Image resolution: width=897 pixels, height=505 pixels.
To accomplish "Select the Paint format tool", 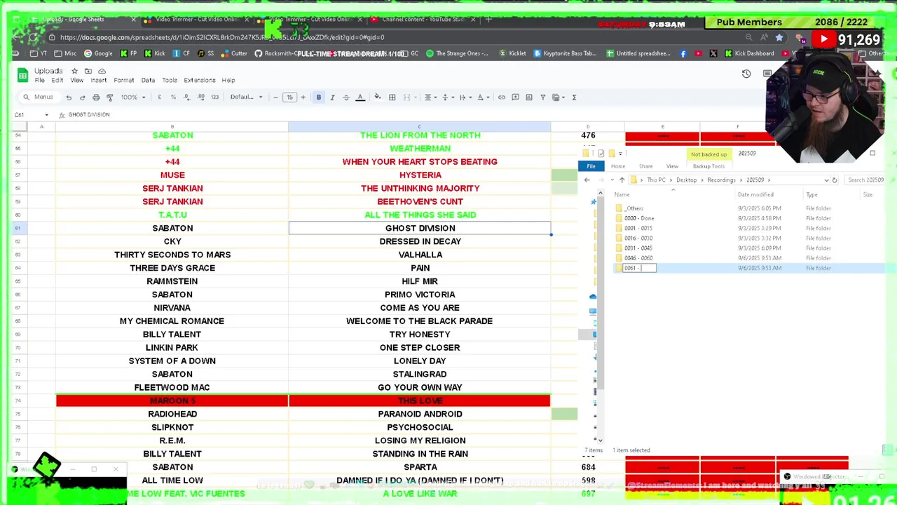I will [x=109, y=97].
